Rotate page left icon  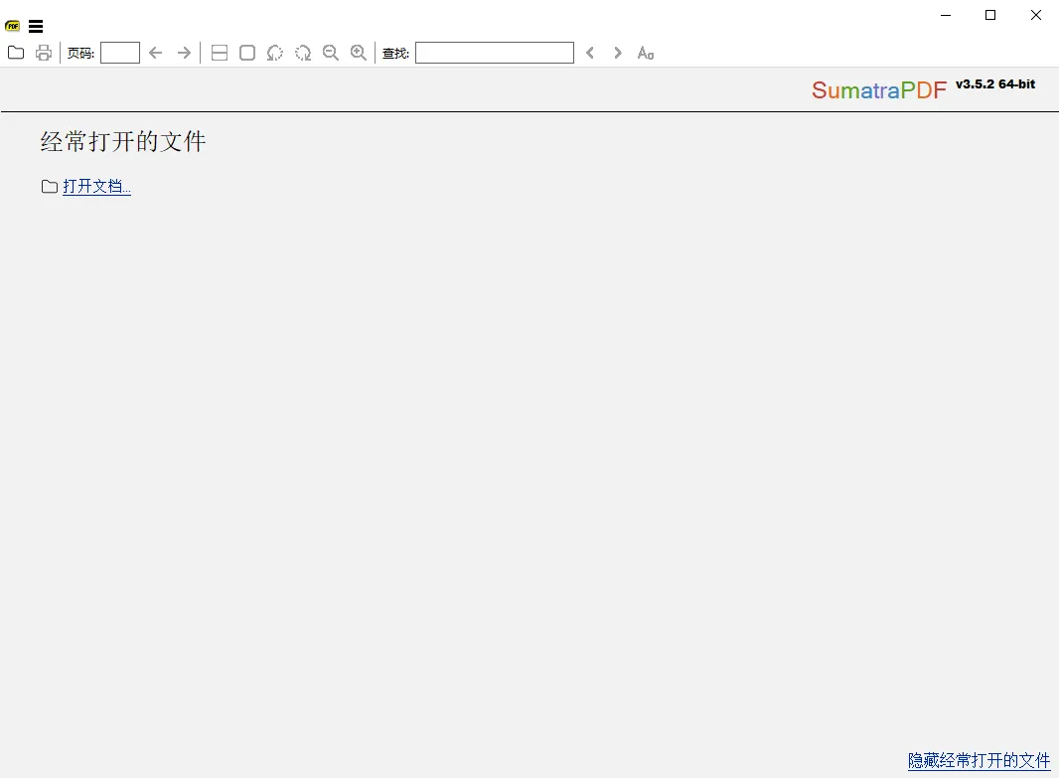tap(275, 53)
